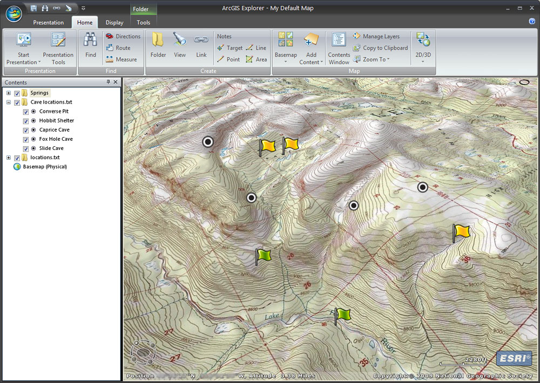Switch to the Tools ribbon tab
This screenshot has width=540, height=383.
[143, 22]
